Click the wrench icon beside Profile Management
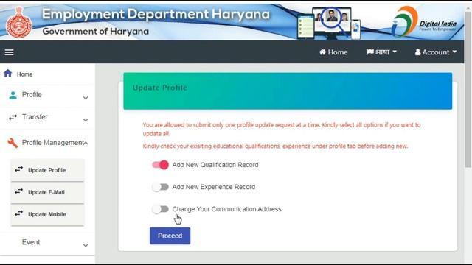This screenshot has width=472, height=265. pyautogui.click(x=13, y=143)
